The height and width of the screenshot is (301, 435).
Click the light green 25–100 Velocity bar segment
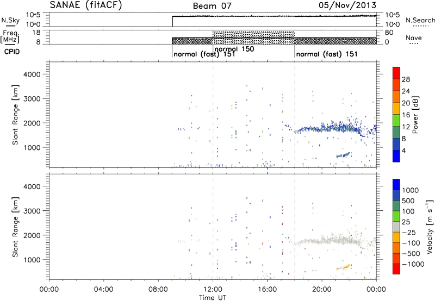396,216
